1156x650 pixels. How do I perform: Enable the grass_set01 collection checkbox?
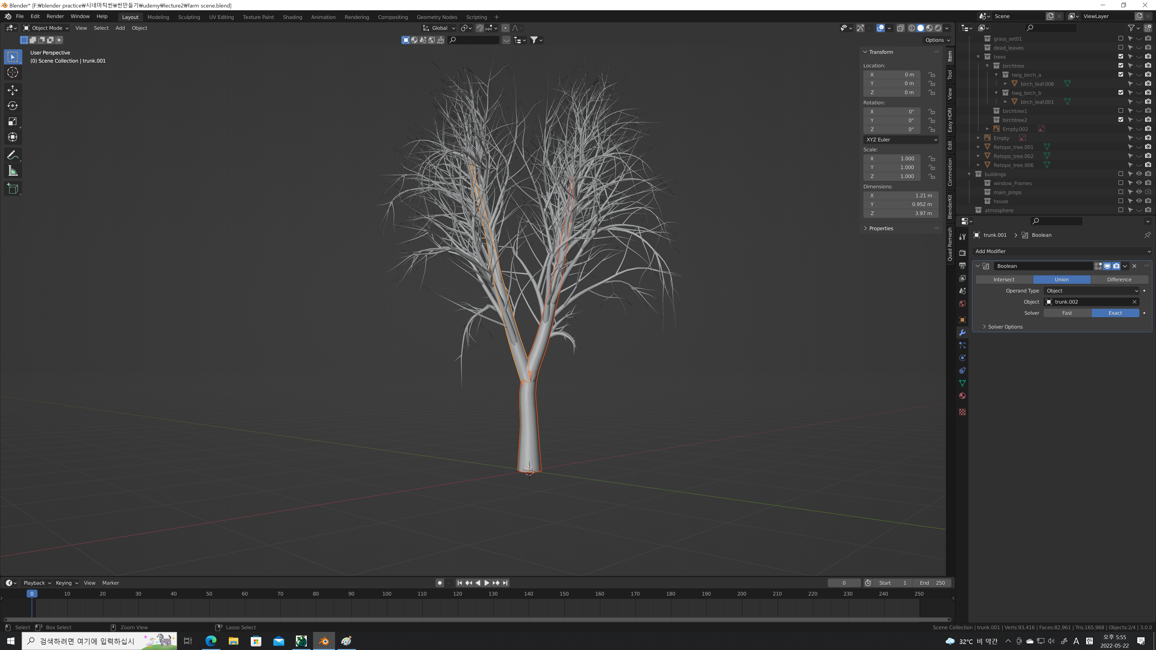point(1120,39)
